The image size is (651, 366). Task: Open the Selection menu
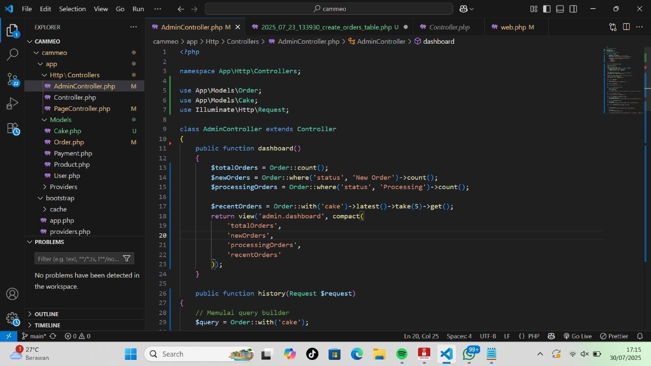[72, 9]
